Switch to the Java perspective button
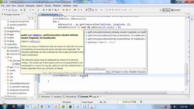The width and height of the screenshot is (194, 109). point(166,10)
